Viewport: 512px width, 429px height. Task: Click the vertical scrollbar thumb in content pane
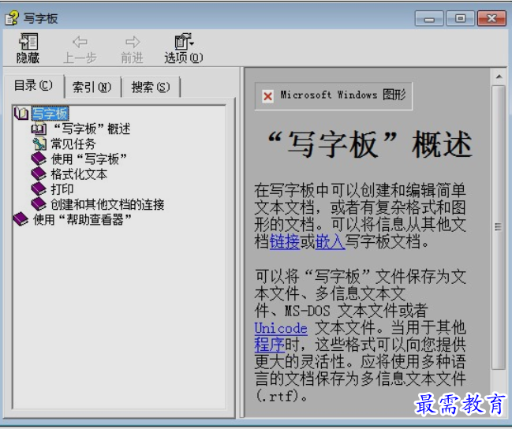pos(499,227)
